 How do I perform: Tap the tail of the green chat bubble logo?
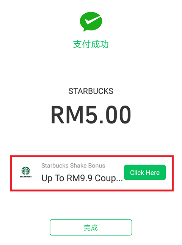click(x=85, y=30)
